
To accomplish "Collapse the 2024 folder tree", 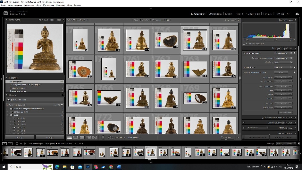I will [x=8, y=115].
